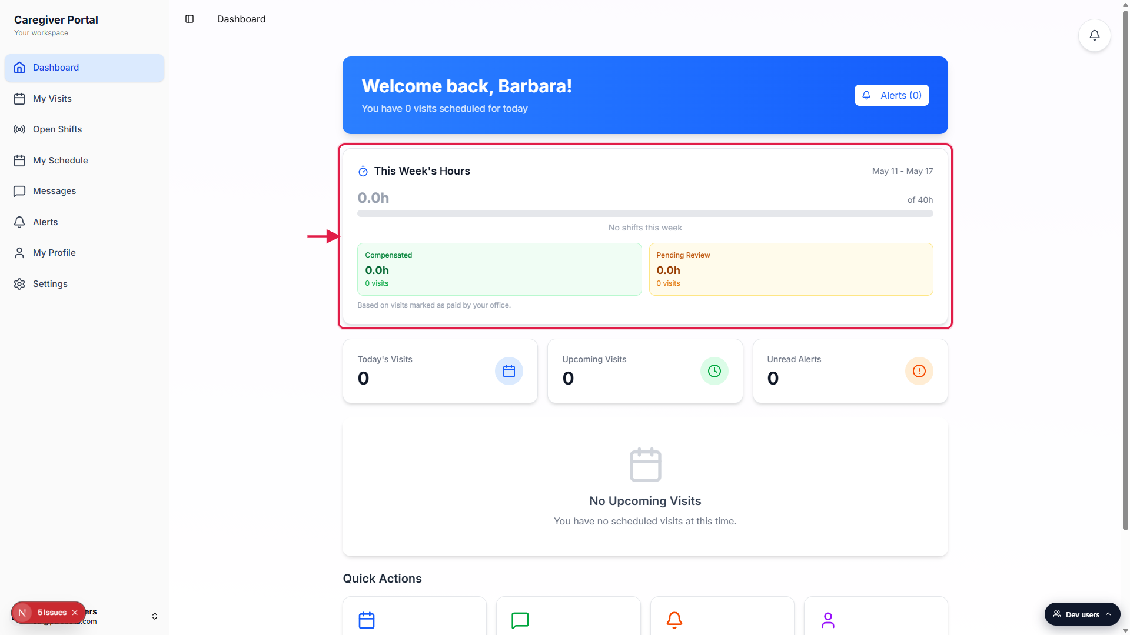Click the purple person quick action icon

pyautogui.click(x=828, y=620)
